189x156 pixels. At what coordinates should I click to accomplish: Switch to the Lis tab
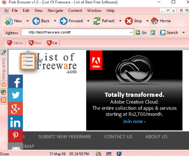52,43
